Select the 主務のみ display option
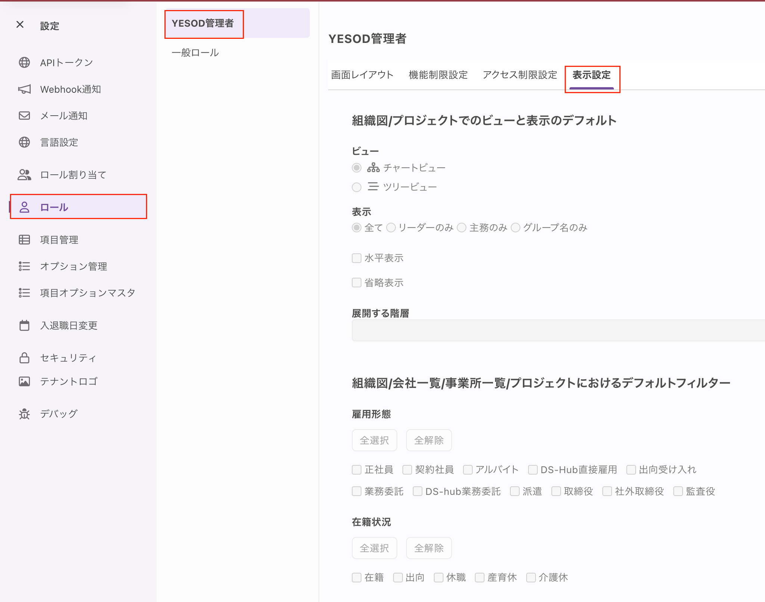The width and height of the screenshot is (765, 602). tap(462, 228)
